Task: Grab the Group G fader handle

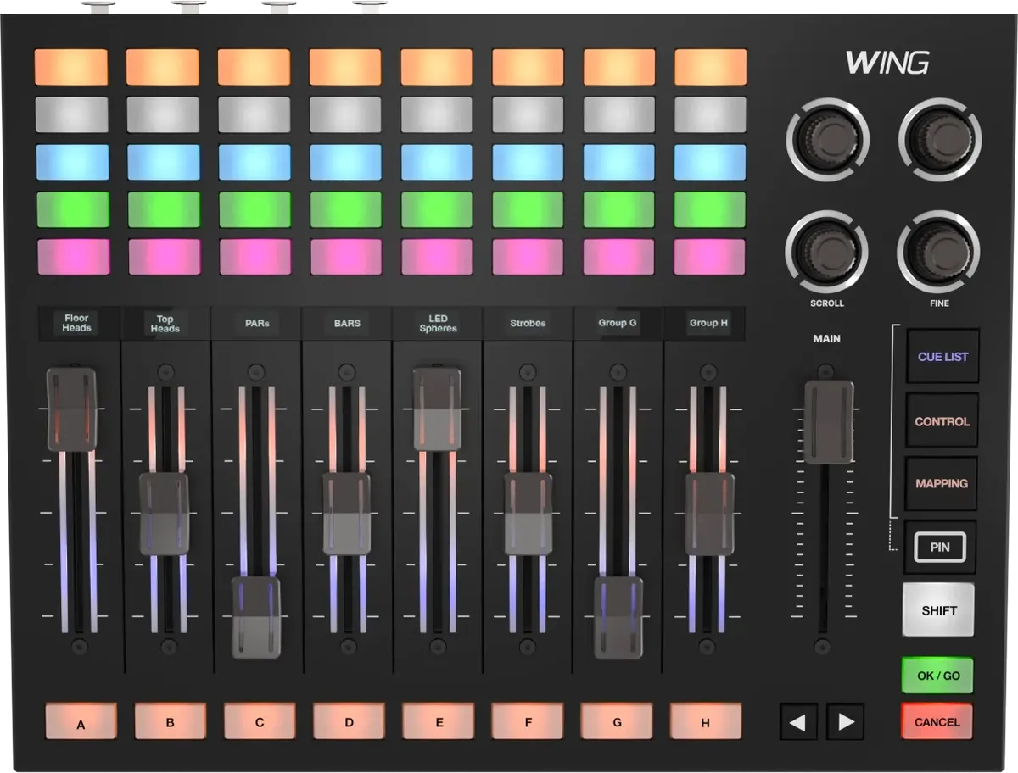Action: (x=618, y=618)
